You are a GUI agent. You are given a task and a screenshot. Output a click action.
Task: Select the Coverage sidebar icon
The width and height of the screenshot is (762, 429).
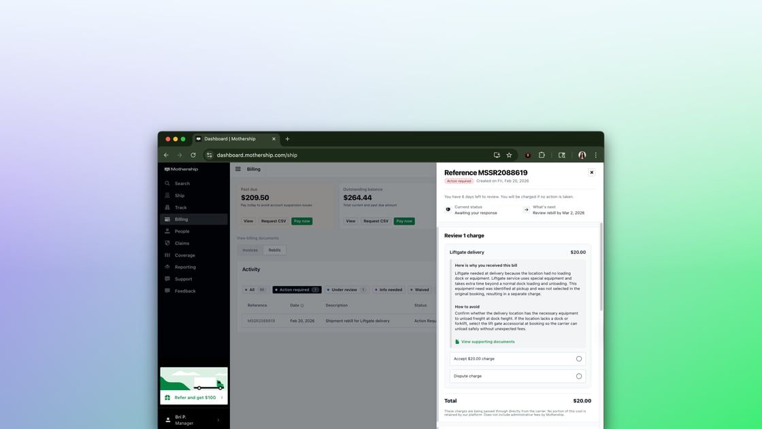[x=167, y=255]
